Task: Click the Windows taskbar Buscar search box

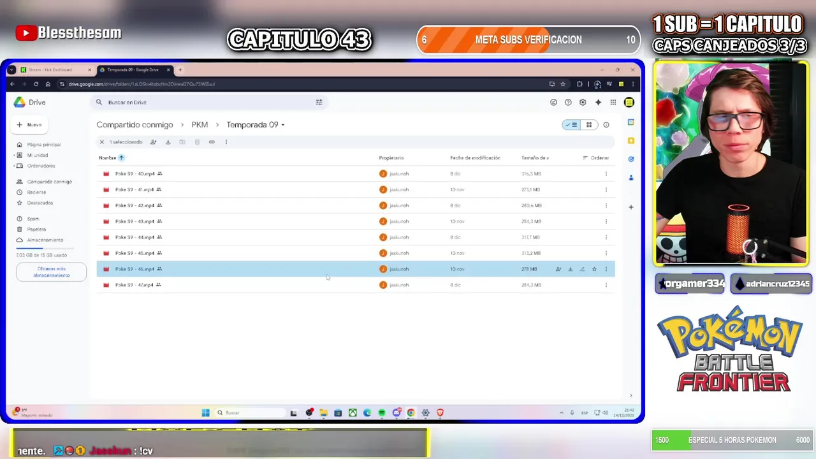Action: pos(250,412)
